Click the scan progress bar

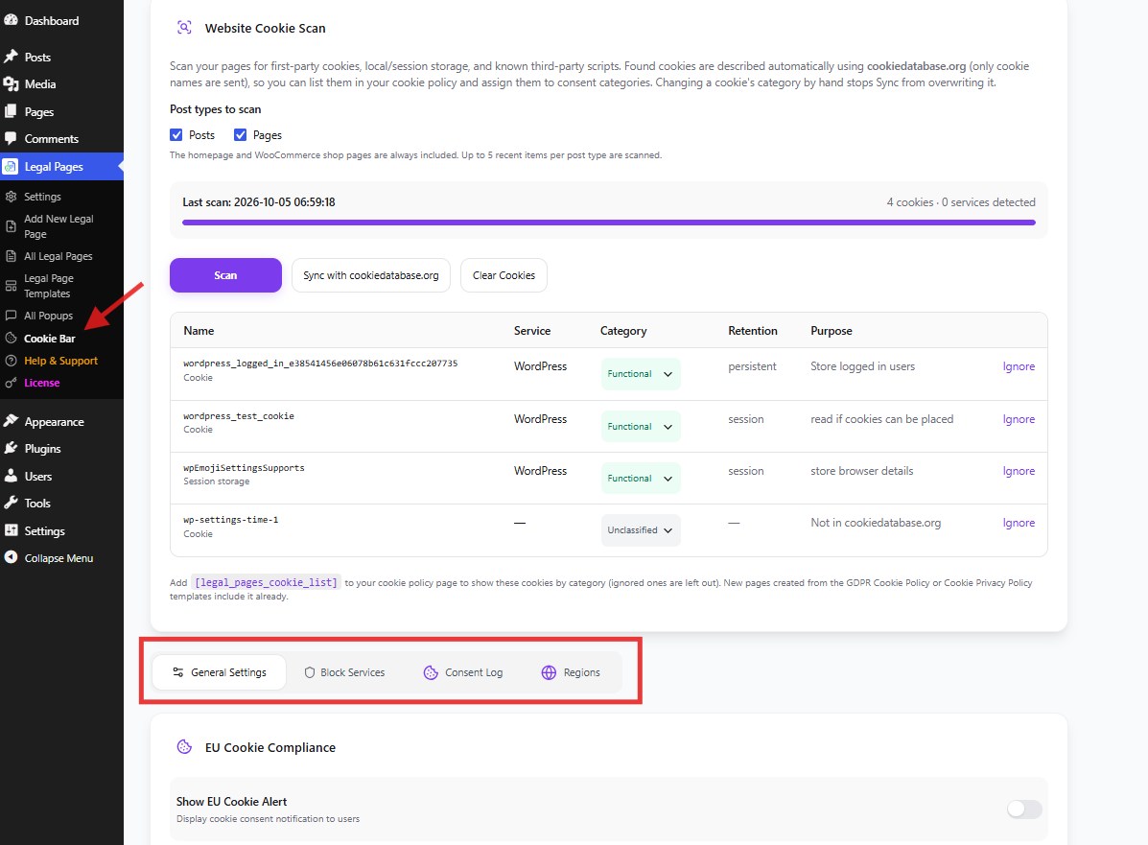point(608,223)
